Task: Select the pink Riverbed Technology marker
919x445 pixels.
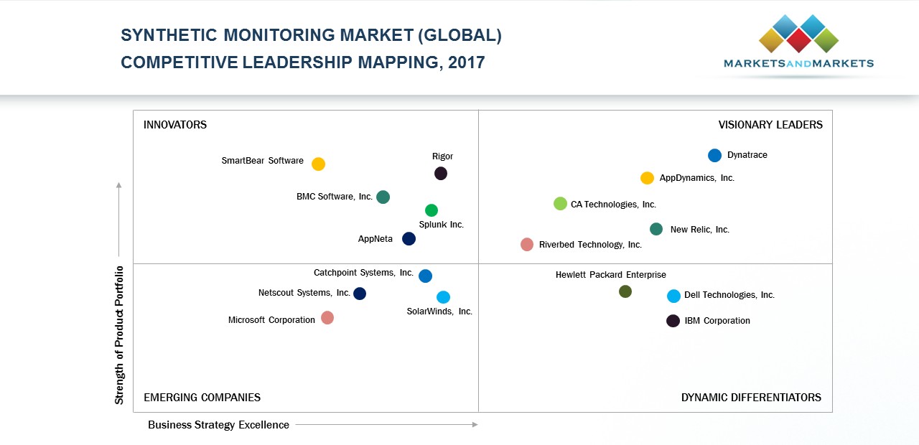Action: coord(527,245)
